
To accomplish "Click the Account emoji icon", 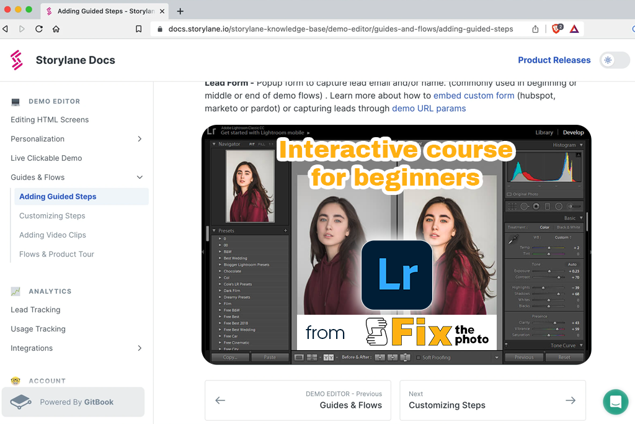I will tap(16, 381).
